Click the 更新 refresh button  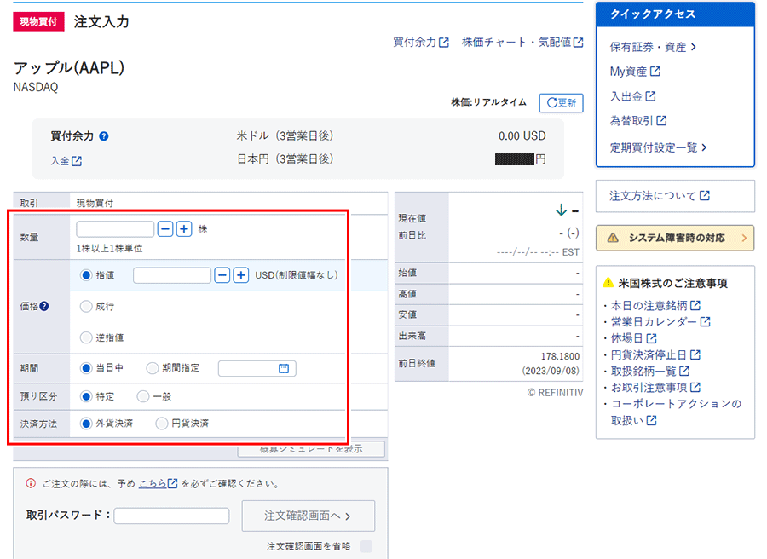click(x=561, y=103)
